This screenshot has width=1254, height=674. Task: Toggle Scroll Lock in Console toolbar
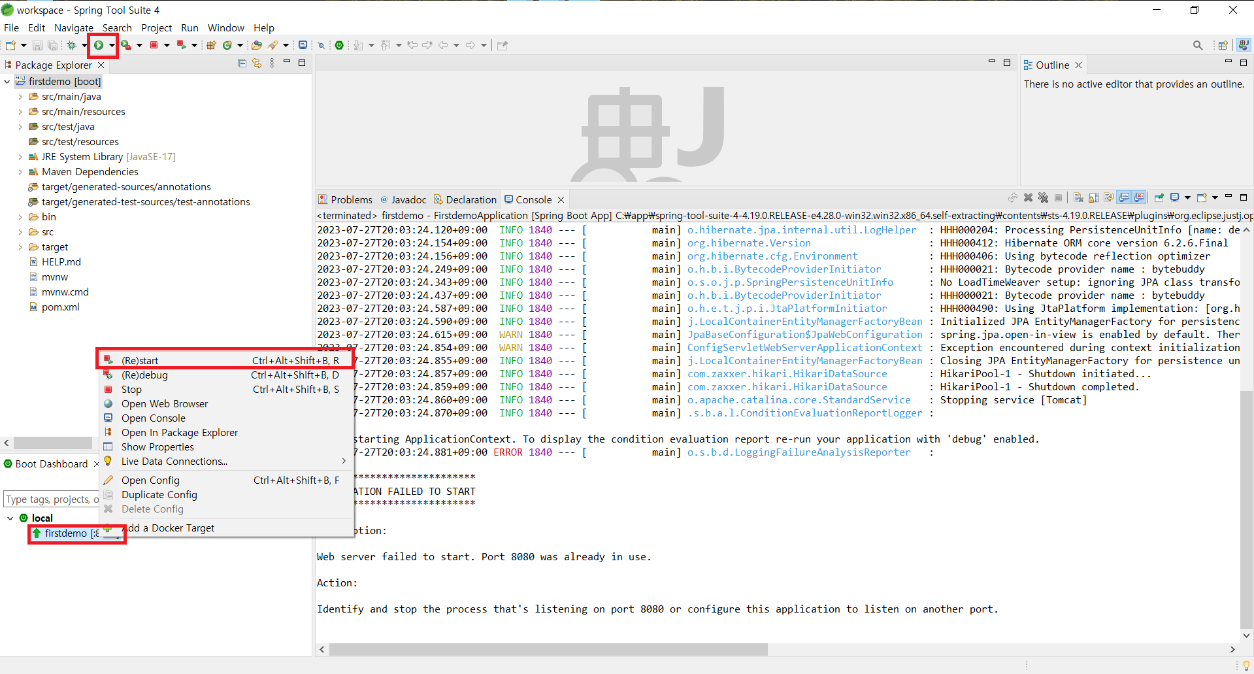coord(1093,197)
